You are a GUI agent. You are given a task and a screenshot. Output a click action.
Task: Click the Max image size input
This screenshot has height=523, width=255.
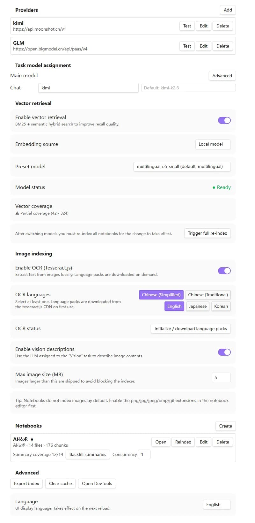(221, 377)
